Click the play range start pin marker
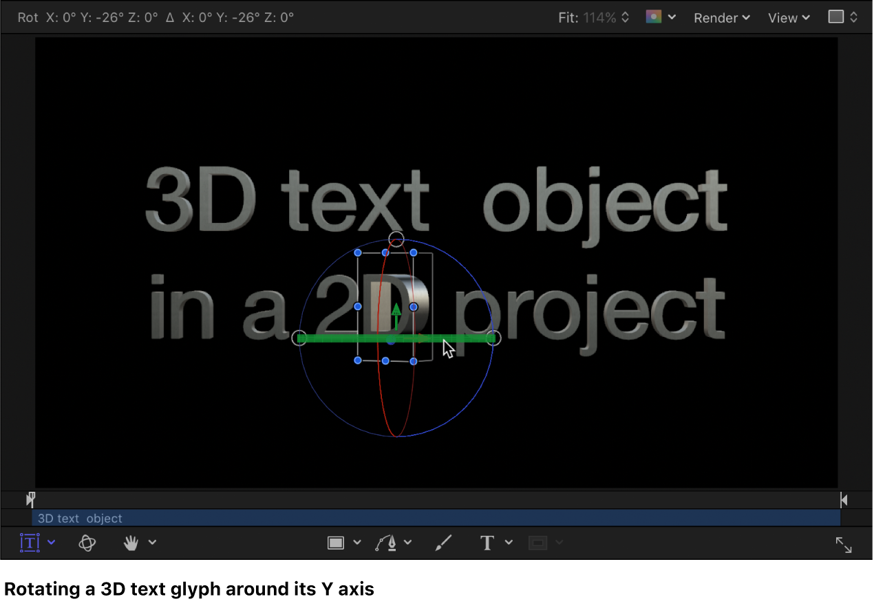874x608 pixels. coord(30,499)
